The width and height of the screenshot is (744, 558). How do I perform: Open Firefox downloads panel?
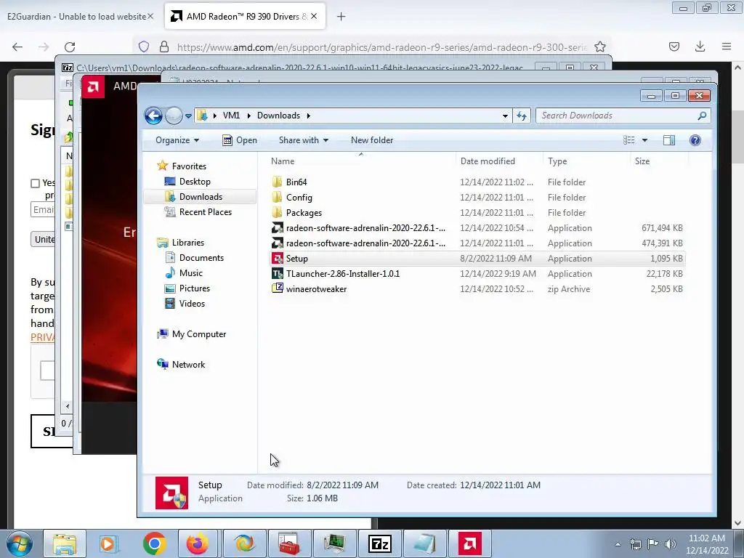(x=700, y=46)
